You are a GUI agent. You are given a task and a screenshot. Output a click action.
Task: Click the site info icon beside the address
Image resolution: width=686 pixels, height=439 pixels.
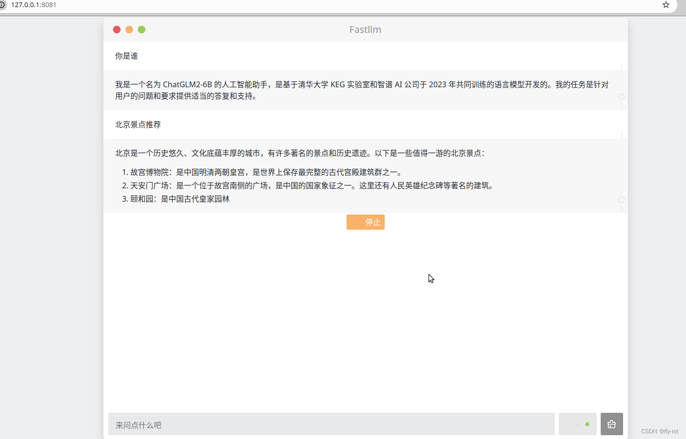pyautogui.click(x=2, y=5)
